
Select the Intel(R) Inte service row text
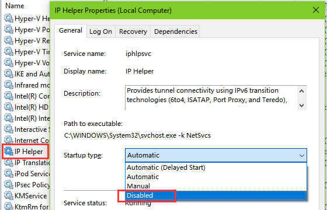[x=32, y=118]
